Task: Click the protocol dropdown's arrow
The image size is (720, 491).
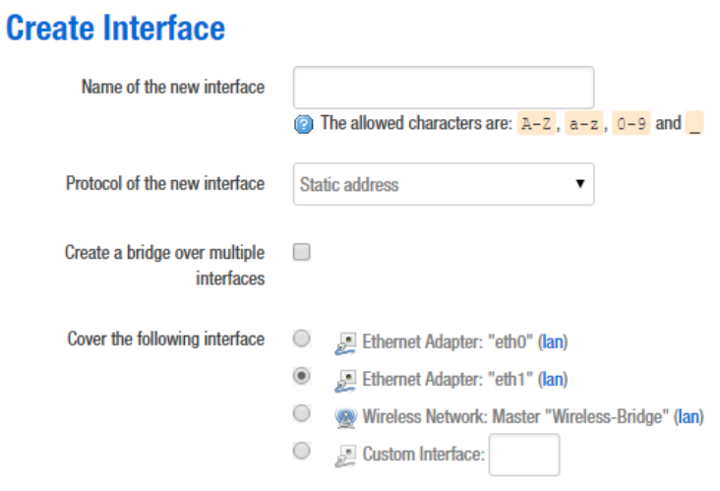Action: 579,184
